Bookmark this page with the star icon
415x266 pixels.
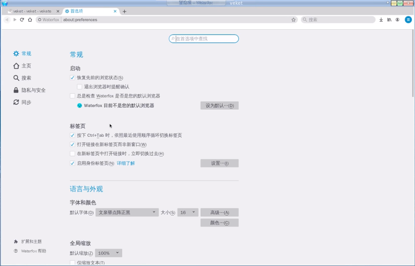[293, 20]
